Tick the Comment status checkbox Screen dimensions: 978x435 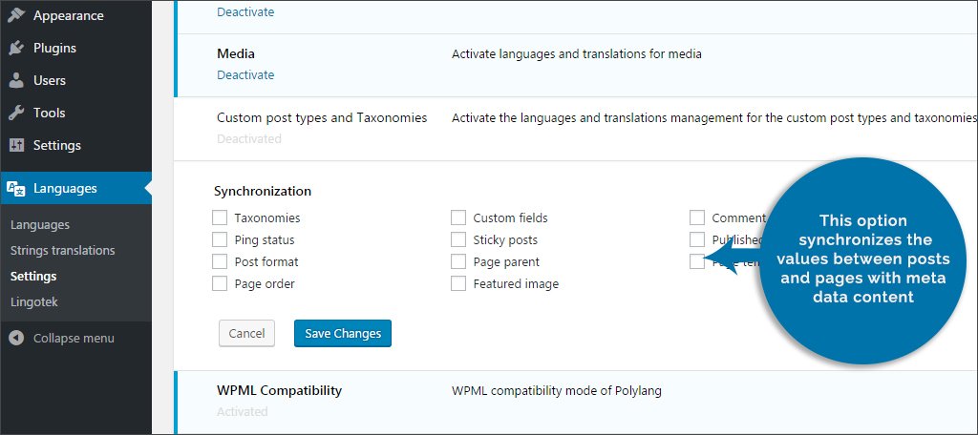click(x=696, y=217)
